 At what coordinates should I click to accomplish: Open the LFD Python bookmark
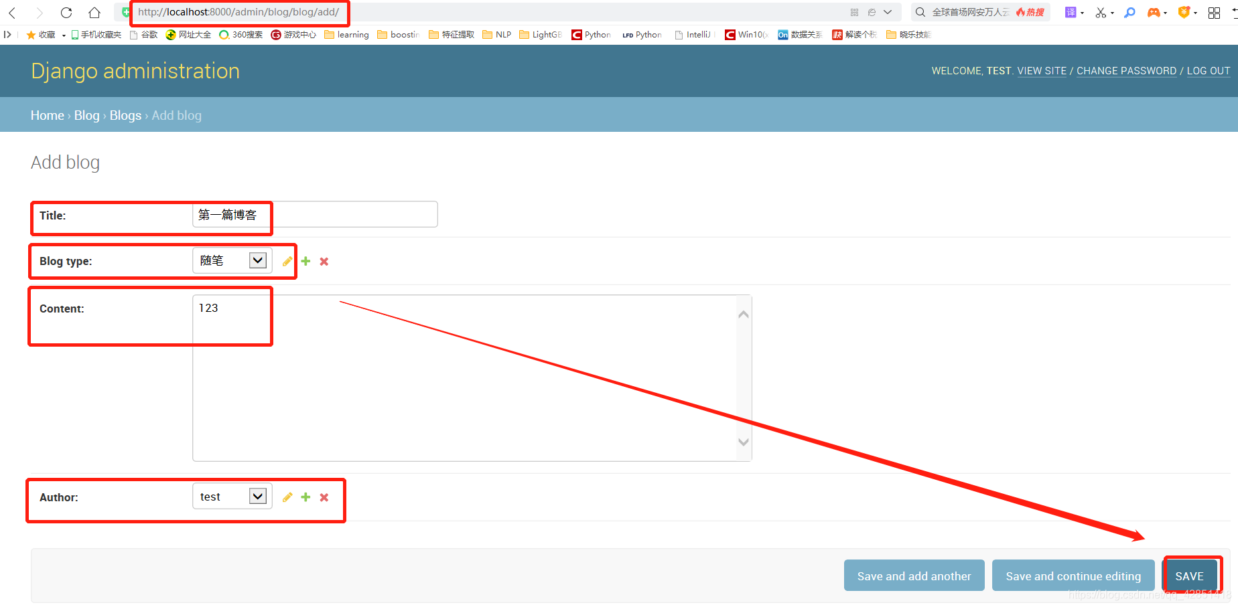click(x=642, y=35)
